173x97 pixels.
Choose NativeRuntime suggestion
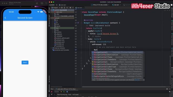tap(117, 74)
